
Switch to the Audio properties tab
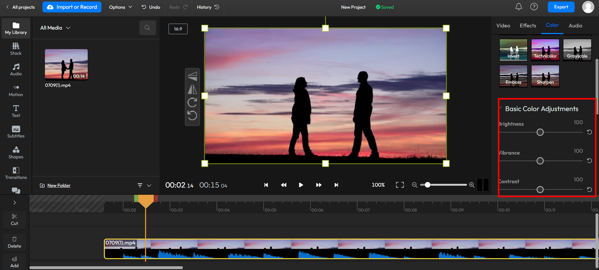click(576, 26)
